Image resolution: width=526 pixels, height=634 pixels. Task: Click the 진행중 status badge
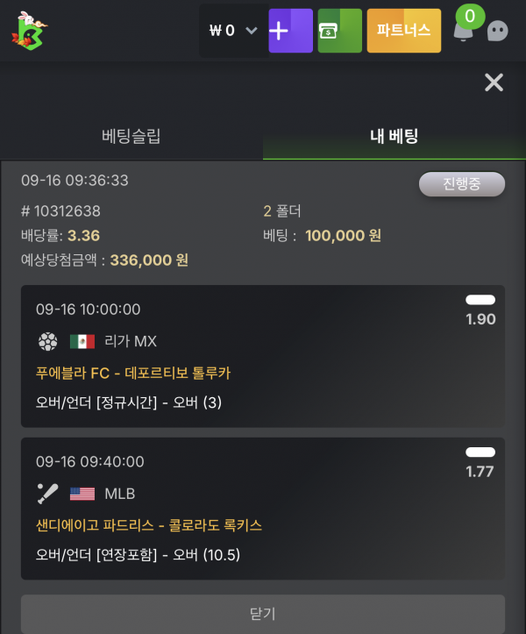[462, 184]
